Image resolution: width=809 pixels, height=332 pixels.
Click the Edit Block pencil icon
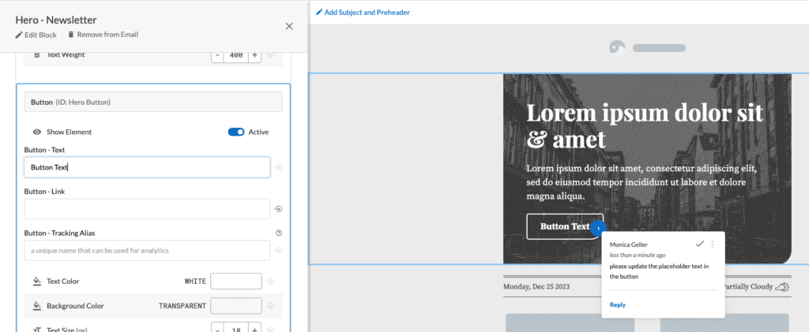(20, 35)
